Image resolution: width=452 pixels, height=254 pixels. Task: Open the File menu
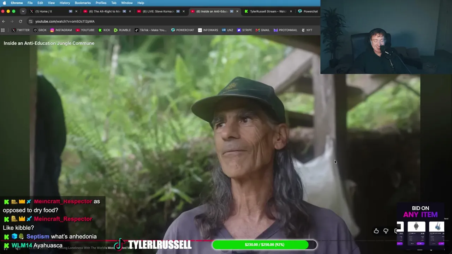[x=30, y=3]
